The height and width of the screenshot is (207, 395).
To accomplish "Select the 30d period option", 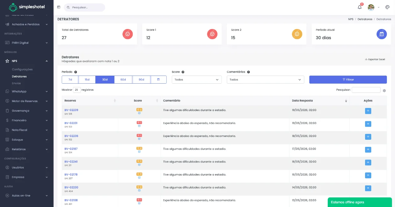I will [105, 80].
